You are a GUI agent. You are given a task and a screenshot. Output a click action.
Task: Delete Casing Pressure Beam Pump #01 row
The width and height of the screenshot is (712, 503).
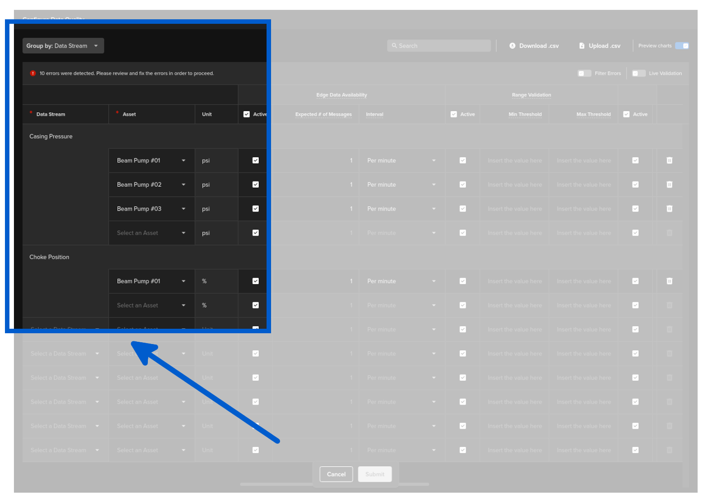tap(669, 160)
